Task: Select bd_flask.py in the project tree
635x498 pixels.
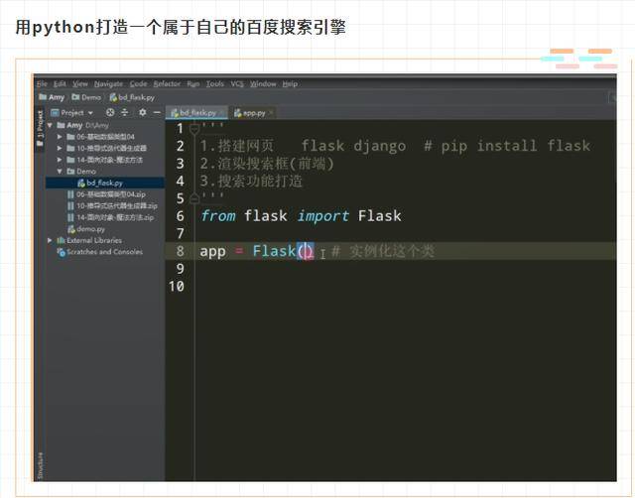Action: [x=104, y=183]
